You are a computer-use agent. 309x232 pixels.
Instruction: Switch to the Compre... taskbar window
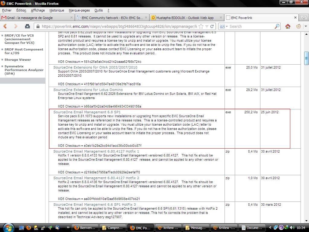(113, 228)
